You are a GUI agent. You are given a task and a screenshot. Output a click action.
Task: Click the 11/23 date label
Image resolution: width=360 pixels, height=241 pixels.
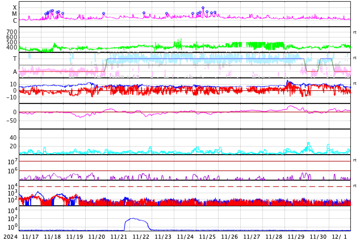pos(163,236)
